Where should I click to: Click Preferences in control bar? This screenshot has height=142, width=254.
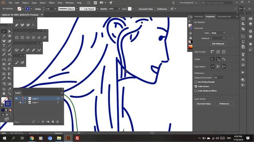tap(162, 9)
